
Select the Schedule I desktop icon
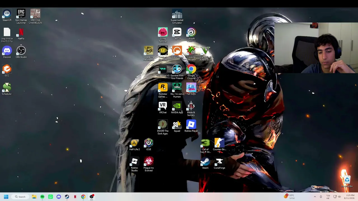[7, 89]
